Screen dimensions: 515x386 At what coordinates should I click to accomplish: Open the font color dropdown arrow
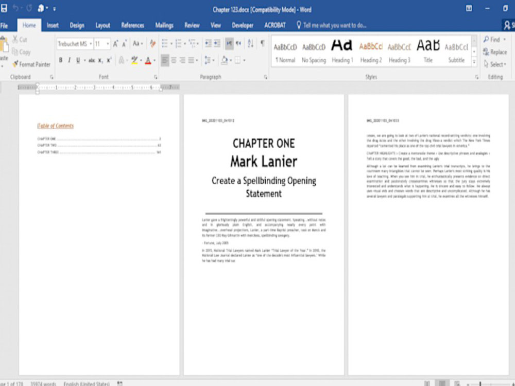pyautogui.click(x=154, y=60)
